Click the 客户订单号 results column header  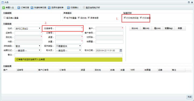tap(48, 70)
